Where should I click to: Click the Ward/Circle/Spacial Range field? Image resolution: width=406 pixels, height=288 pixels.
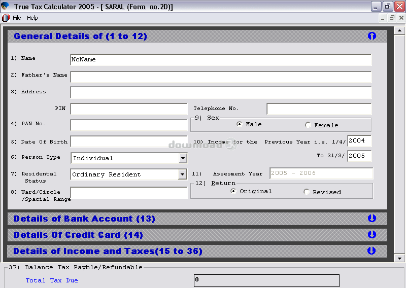tap(129, 193)
